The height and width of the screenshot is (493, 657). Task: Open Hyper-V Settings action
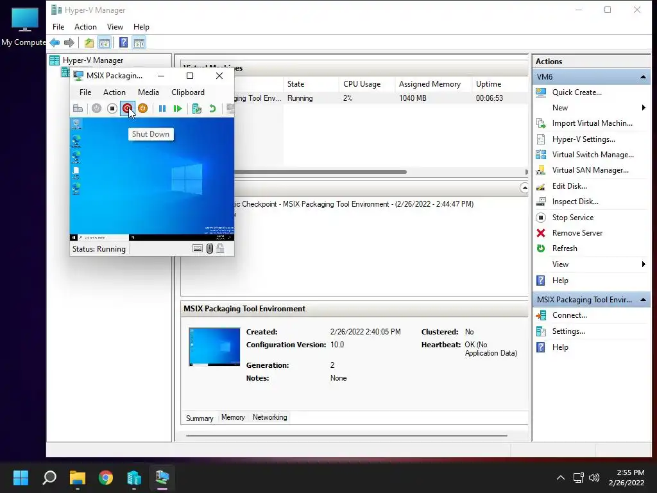(583, 139)
